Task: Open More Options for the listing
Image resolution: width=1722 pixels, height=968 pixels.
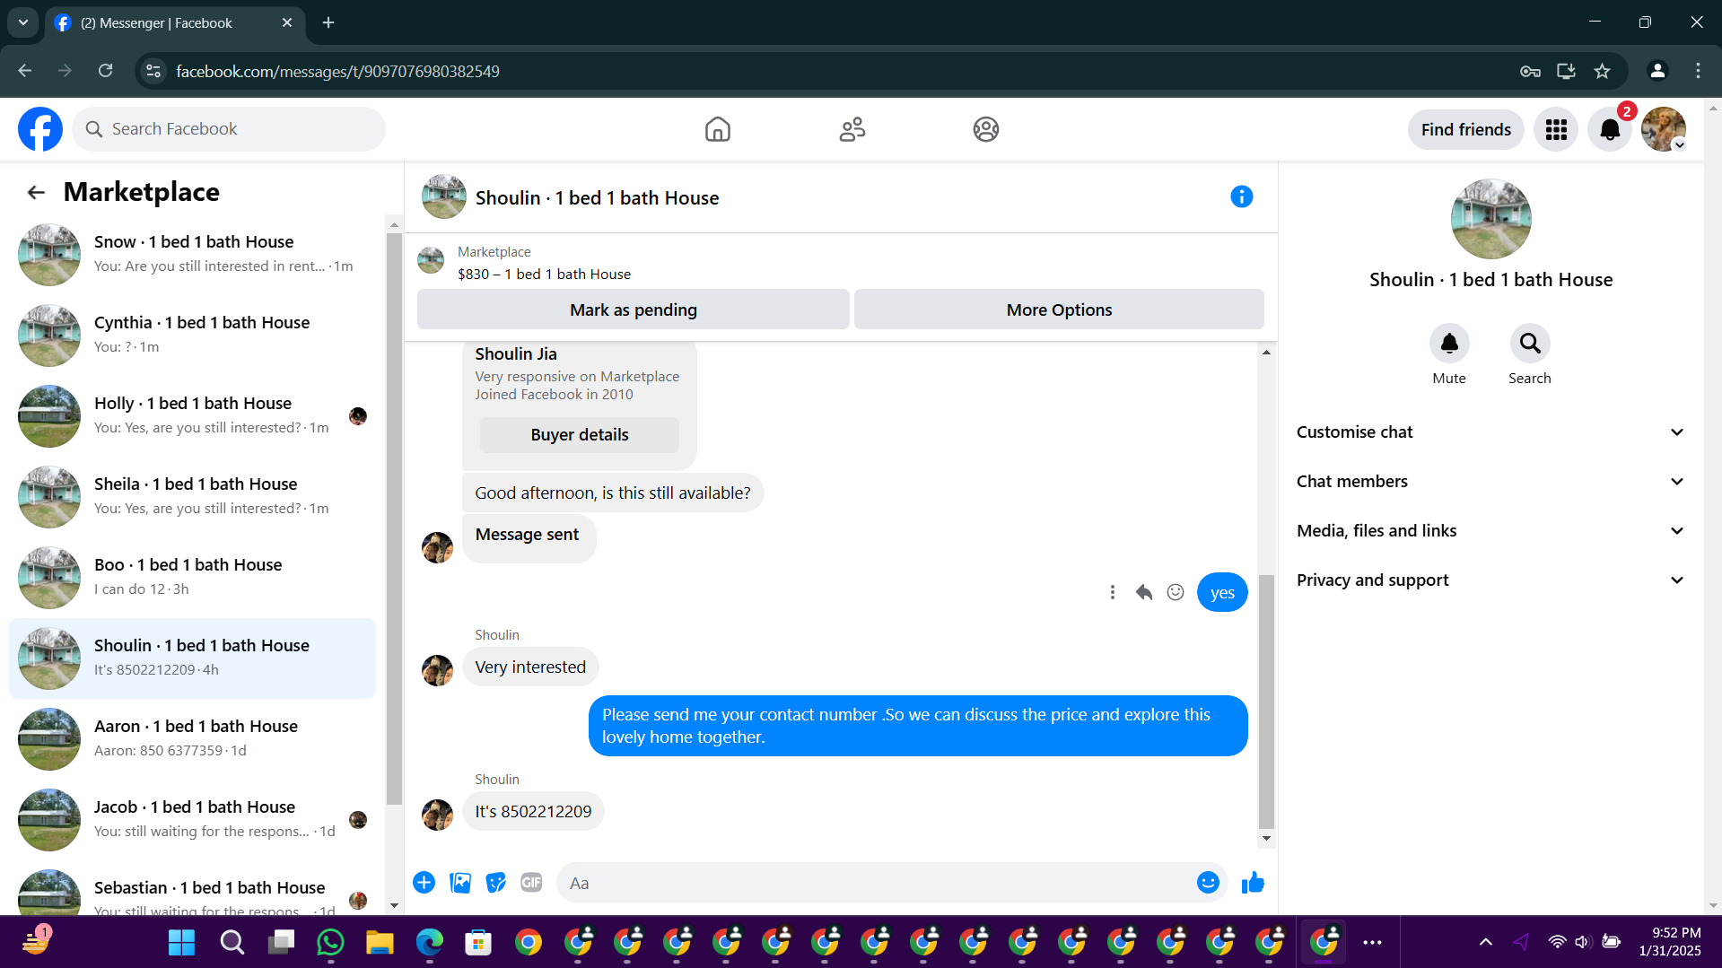Action: (1059, 310)
